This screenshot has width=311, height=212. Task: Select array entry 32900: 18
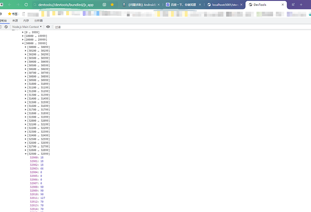click(x=37, y=157)
